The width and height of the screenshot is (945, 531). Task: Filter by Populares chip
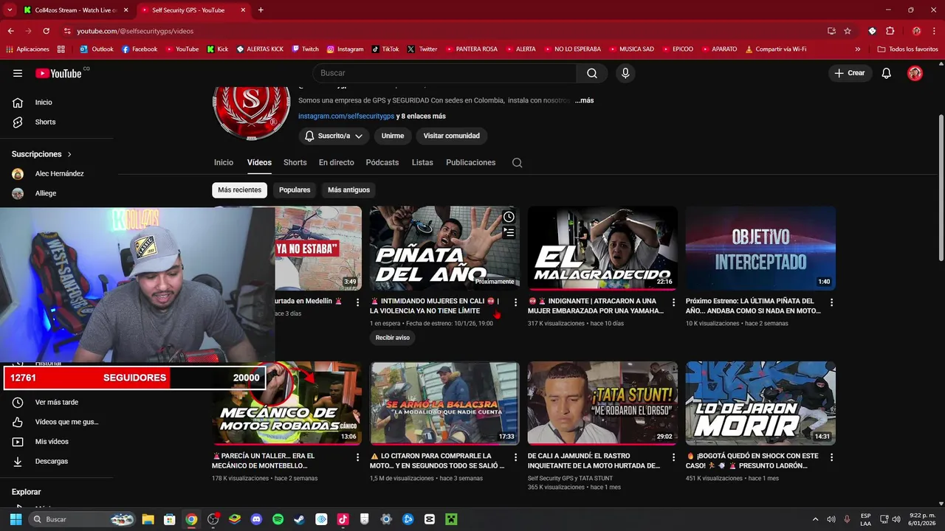click(x=295, y=190)
